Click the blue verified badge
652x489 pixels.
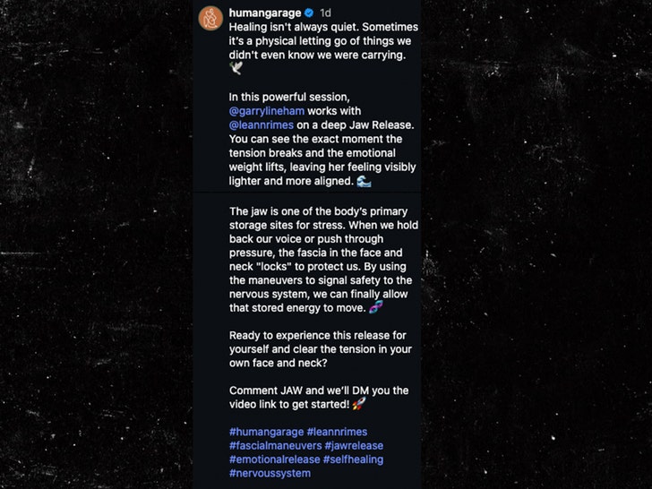[x=309, y=13]
